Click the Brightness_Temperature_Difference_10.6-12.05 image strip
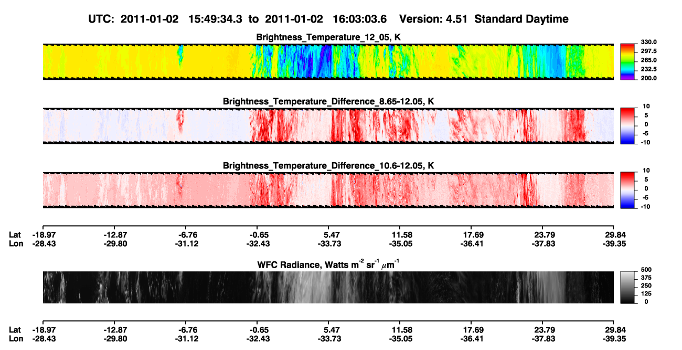 [x=328, y=189]
